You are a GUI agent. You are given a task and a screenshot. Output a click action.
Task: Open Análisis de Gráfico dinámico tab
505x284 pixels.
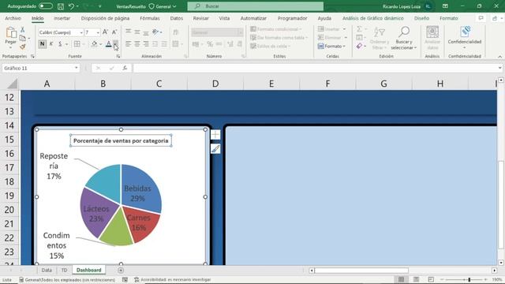point(373,18)
